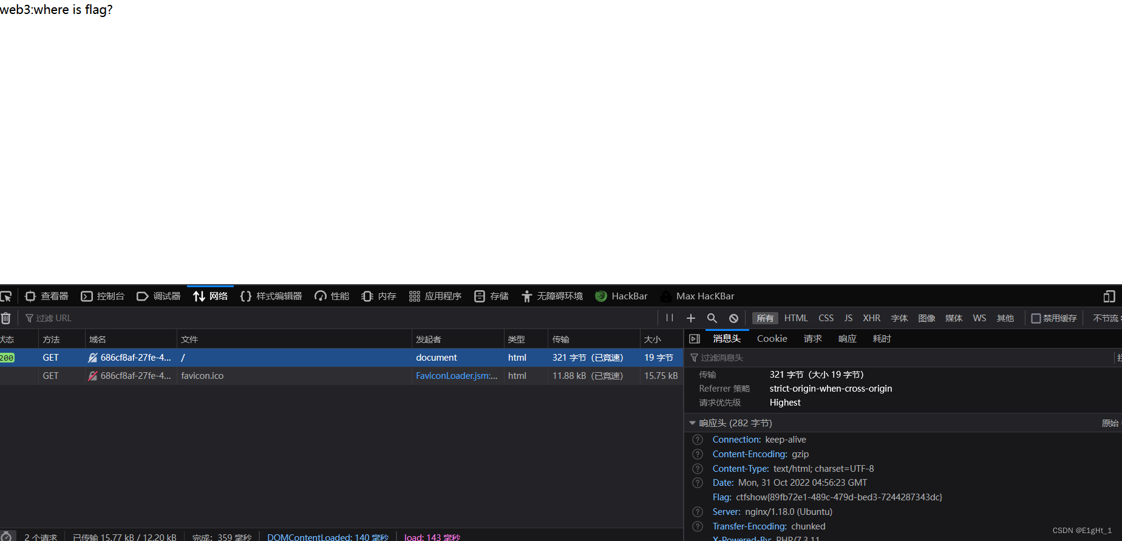Toggle the 原始 raw headers view
Screen dimensions: 1122x541
[1110, 423]
